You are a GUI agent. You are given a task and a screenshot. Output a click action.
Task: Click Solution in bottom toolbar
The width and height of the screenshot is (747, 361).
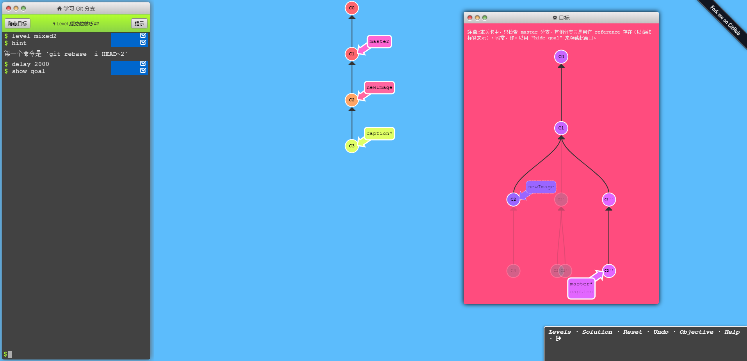click(x=597, y=332)
